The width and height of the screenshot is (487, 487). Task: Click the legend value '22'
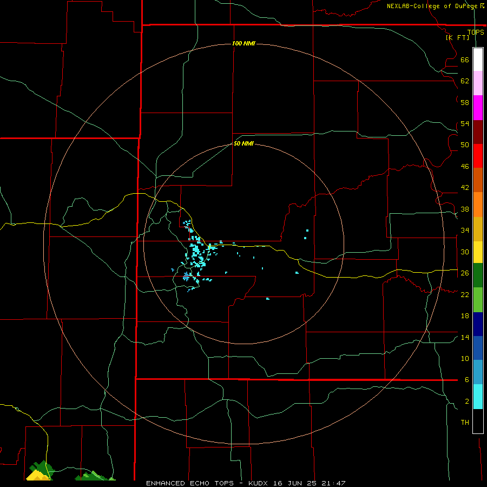point(465,294)
